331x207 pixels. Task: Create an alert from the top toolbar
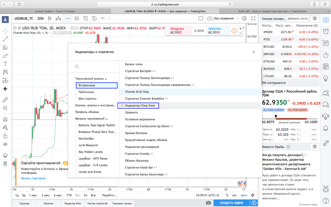[x=85, y=19]
